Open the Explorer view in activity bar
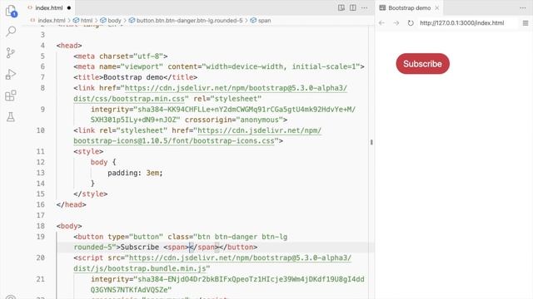Viewport: 533px width, 299px height. [x=11, y=11]
